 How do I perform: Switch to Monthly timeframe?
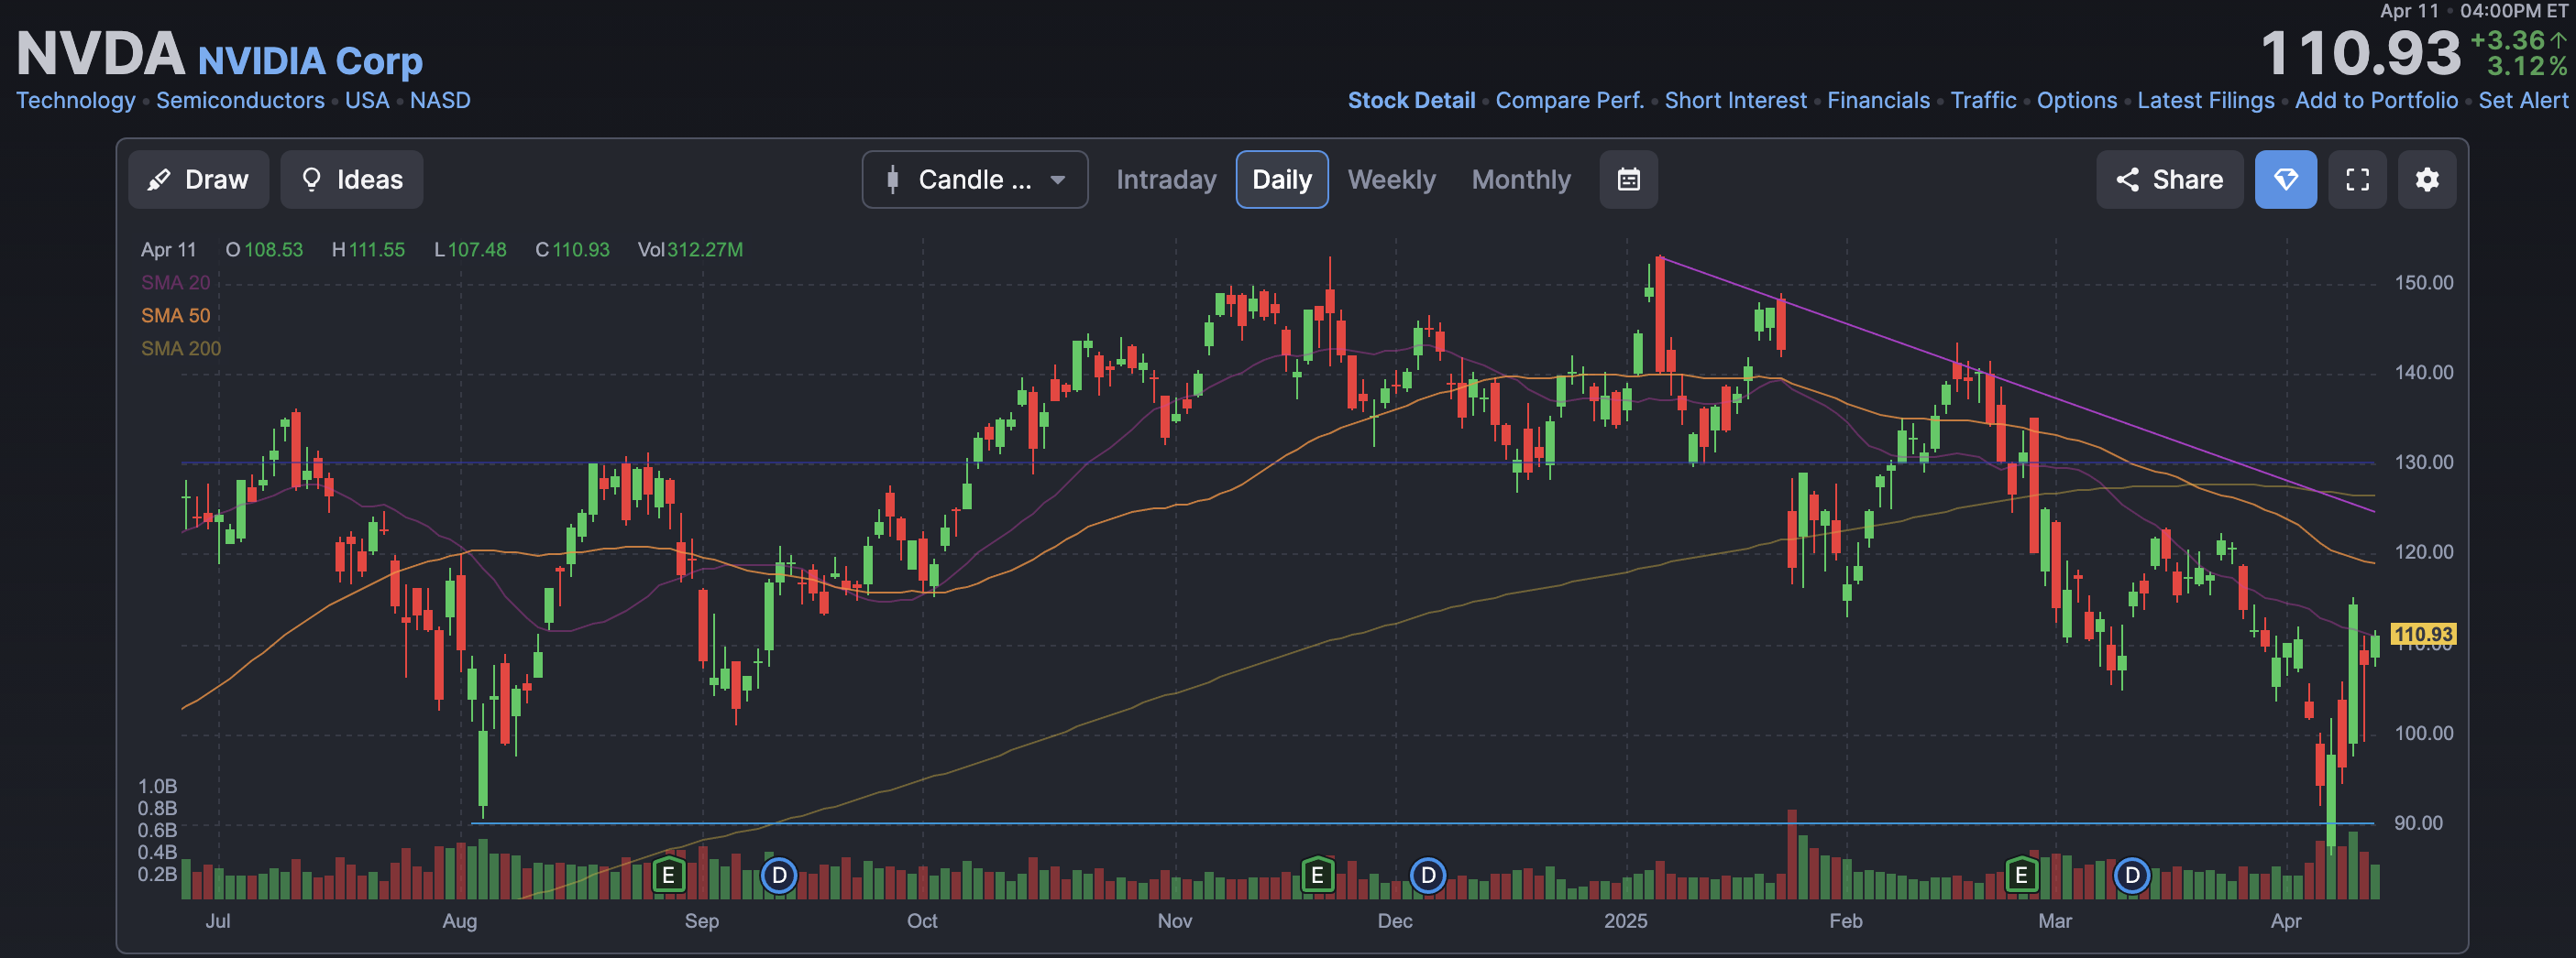1520,180
